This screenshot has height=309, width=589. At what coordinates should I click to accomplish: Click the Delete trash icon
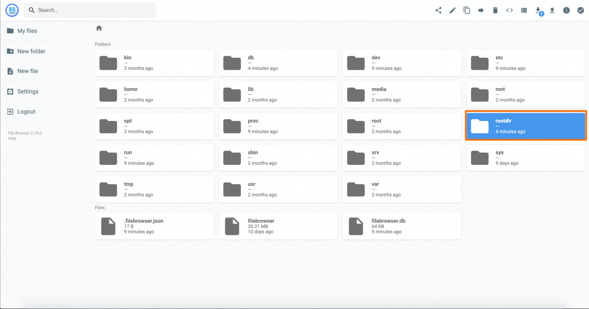[495, 10]
